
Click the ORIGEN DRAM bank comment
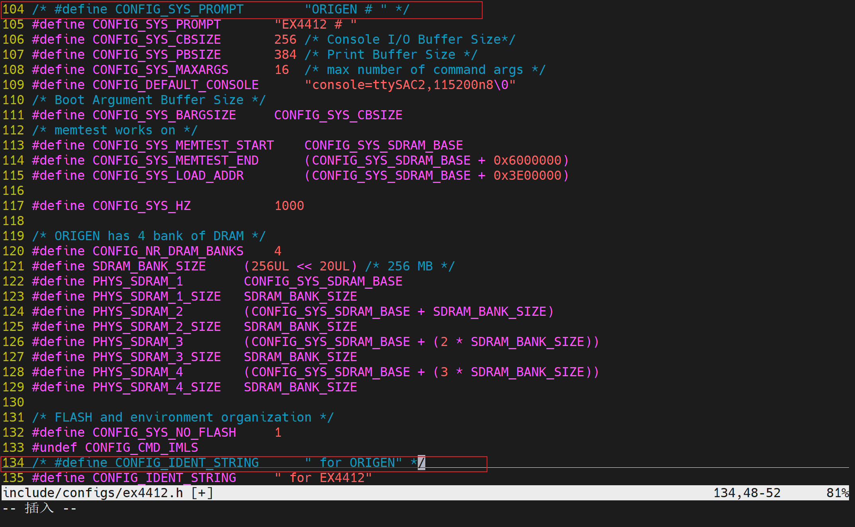tap(149, 236)
